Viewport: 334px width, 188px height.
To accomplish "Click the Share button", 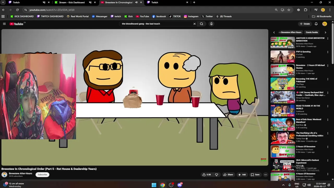I will pyautogui.click(x=228, y=175).
